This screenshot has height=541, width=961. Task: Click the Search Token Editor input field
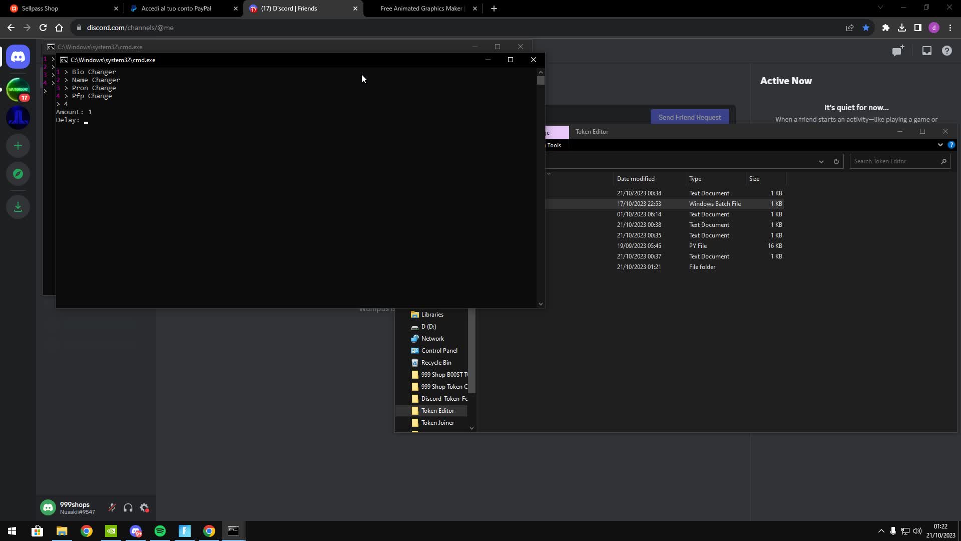896,161
